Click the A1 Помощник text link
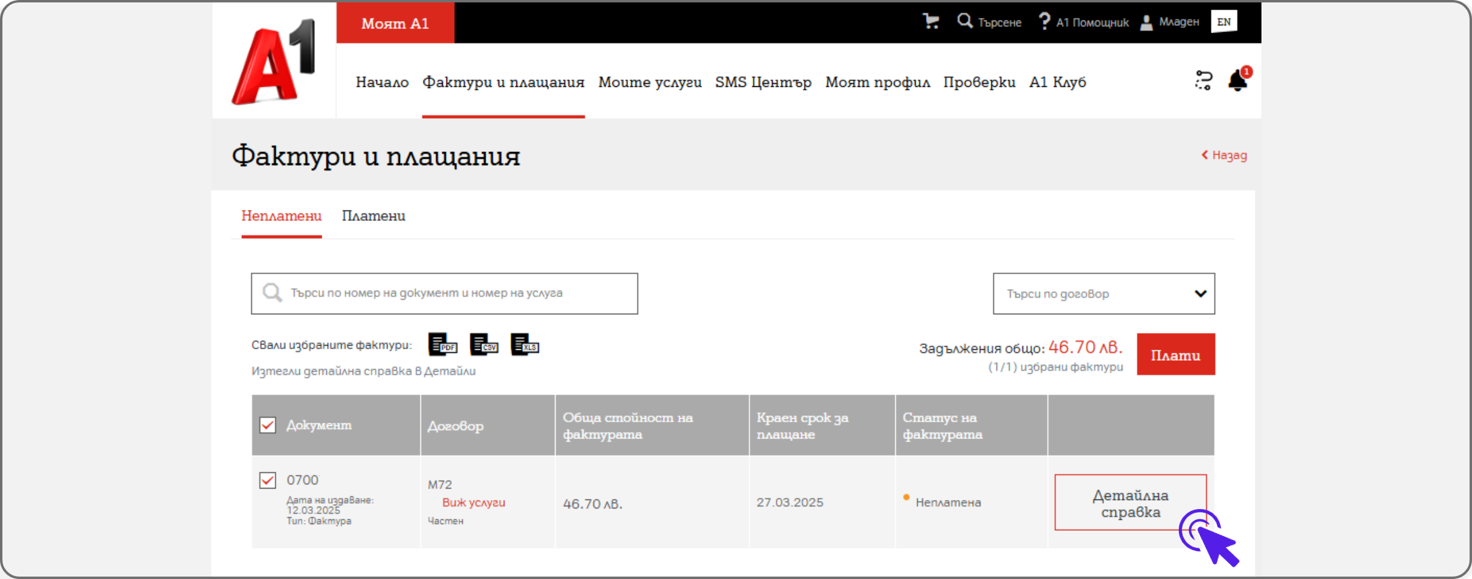The height and width of the screenshot is (579, 1472). click(1093, 22)
